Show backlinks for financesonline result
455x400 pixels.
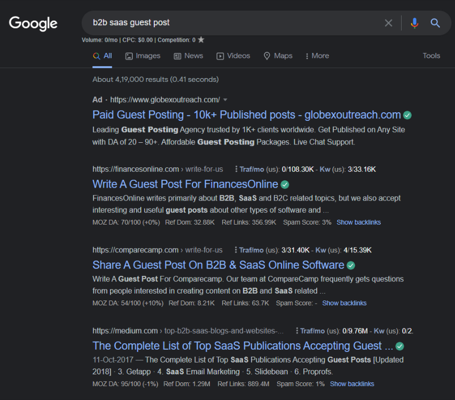[359, 222]
